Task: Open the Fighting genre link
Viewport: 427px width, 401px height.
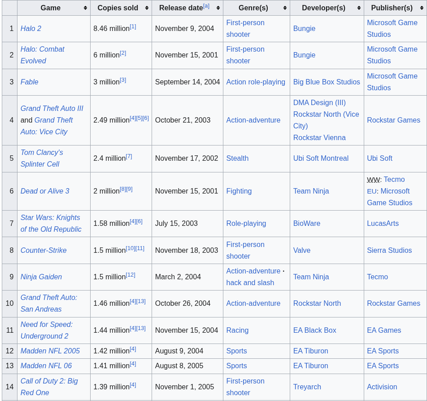Action: coord(239,191)
